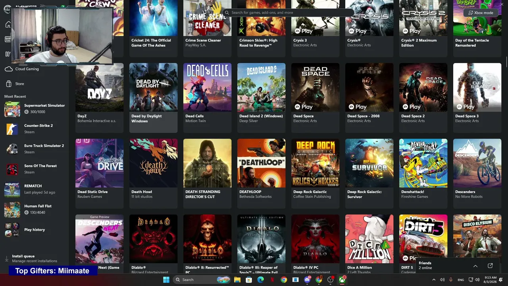The image size is (508, 286).
Task: Switch to Xbox mode
Action: (481, 13)
